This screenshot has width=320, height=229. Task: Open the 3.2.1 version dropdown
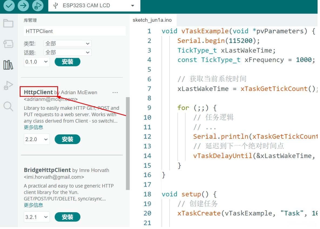[x=37, y=217]
